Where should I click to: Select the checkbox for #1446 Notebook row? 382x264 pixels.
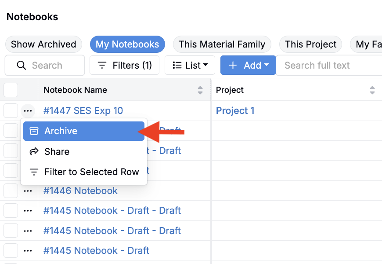[x=11, y=191]
